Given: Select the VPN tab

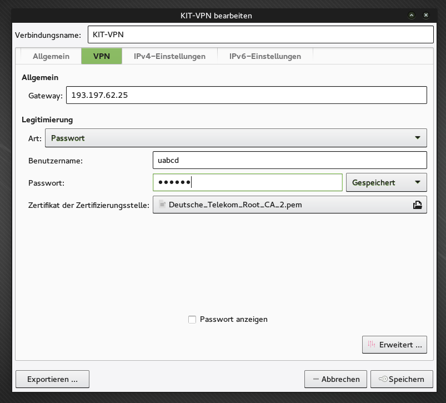Looking at the screenshot, I should click(x=101, y=56).
